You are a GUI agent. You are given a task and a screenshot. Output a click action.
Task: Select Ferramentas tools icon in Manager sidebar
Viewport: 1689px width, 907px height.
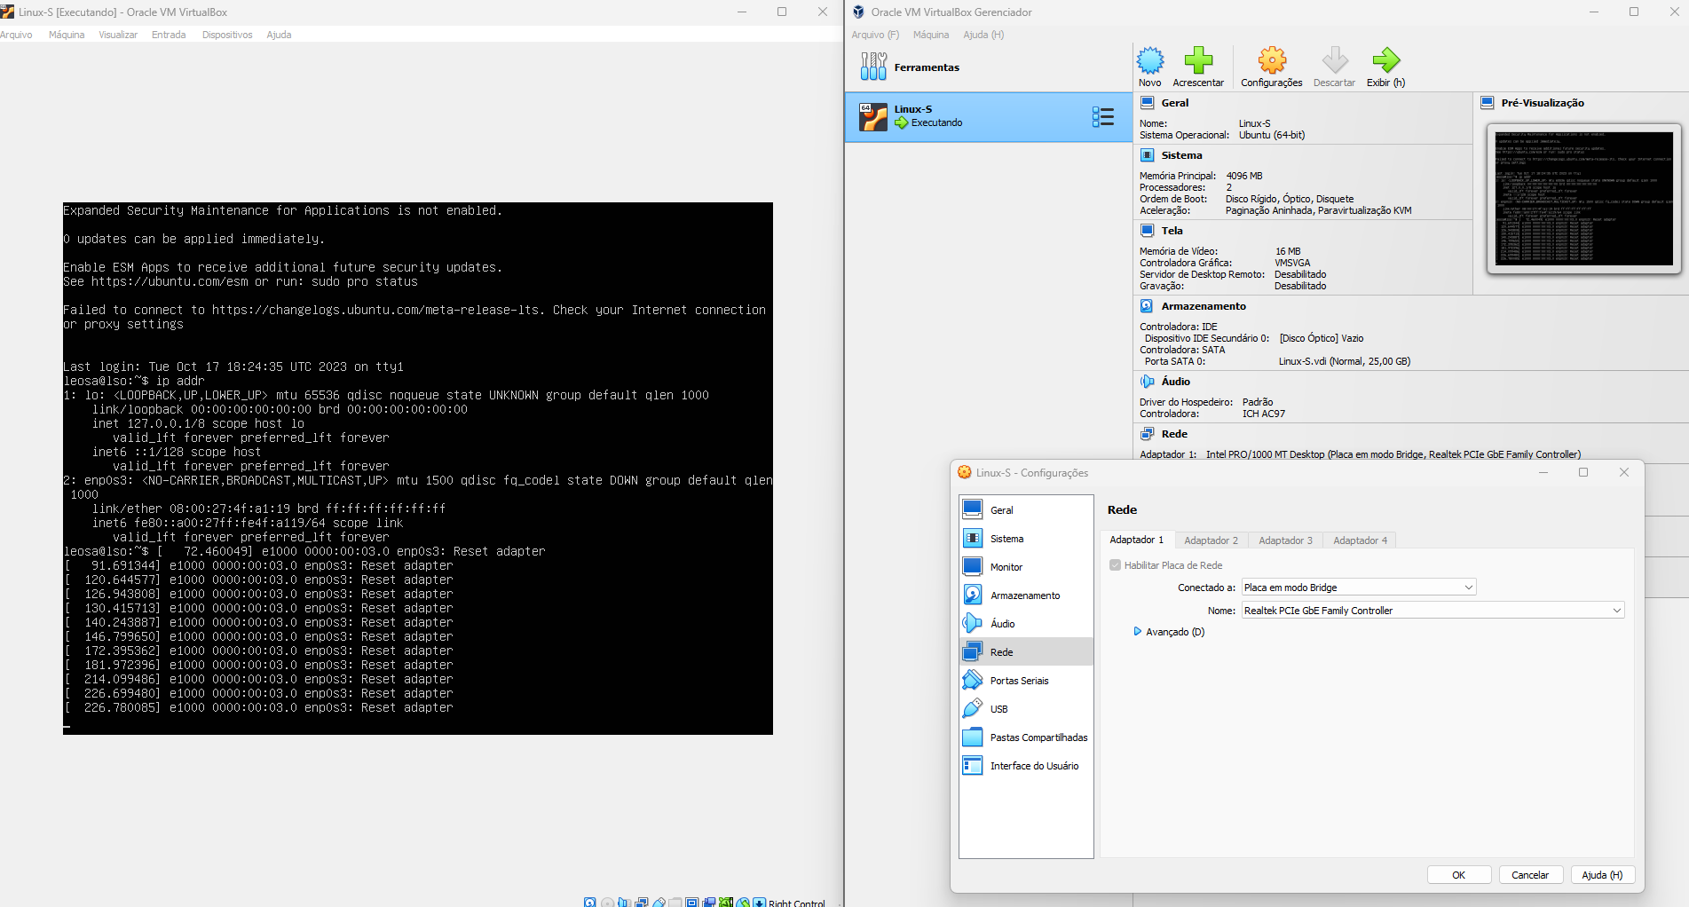(873, 67)
